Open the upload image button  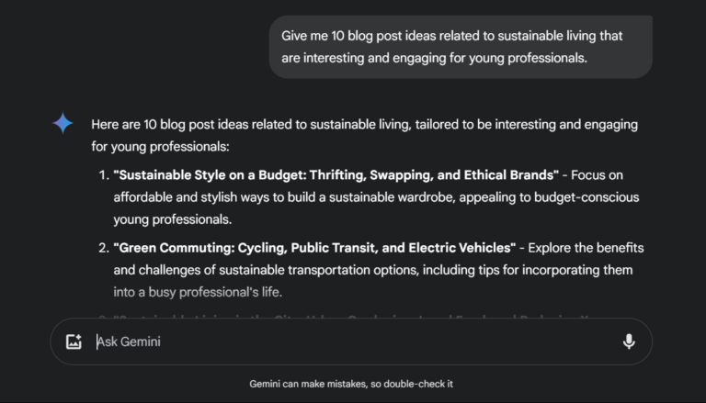click(74, 341)
